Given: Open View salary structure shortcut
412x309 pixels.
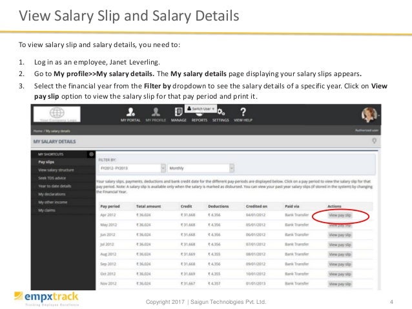Looking at the screenshot, I should coord(56,170).
